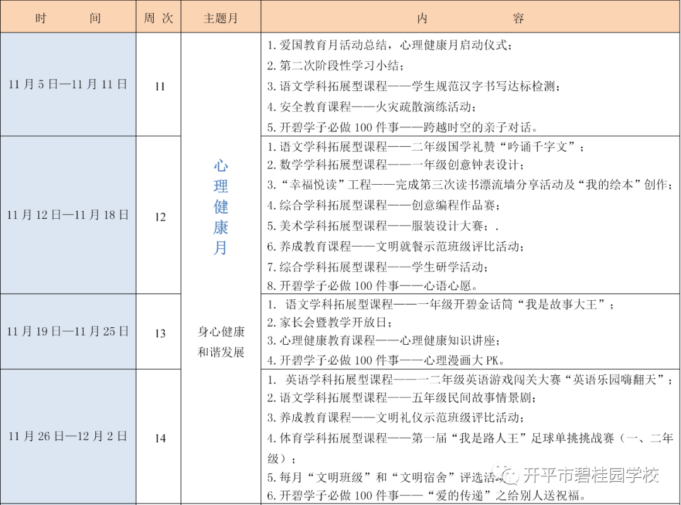Click the 11月26日—12月2日 date cell

click(x=68, y=436)
